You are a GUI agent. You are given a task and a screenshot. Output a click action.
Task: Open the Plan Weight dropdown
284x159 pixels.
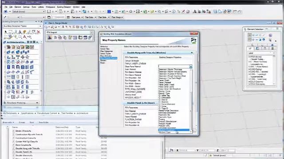click(117, 17)
